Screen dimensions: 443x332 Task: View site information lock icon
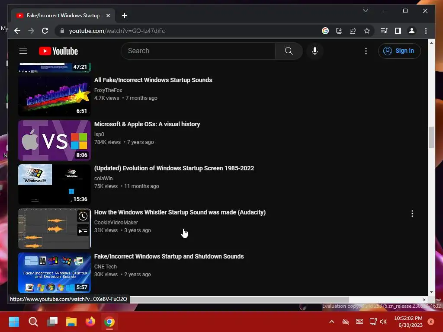pyautogui.click(x=62, y=31)
